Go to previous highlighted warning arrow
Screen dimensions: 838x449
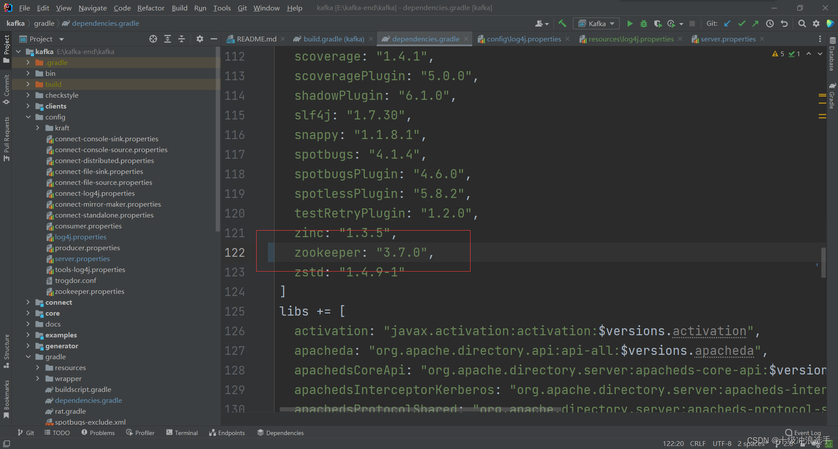tap(809, 54)
